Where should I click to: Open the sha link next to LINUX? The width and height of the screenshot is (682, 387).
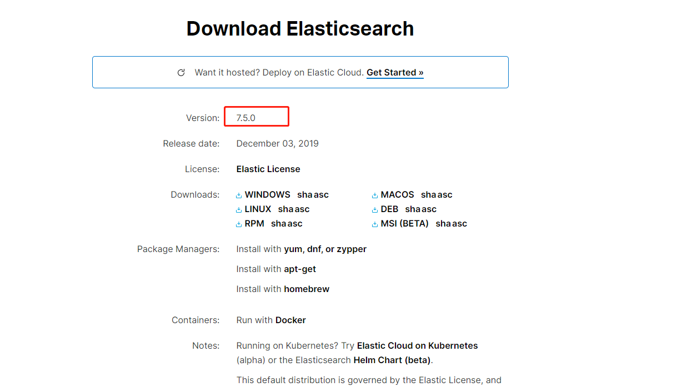click(285, 209)
